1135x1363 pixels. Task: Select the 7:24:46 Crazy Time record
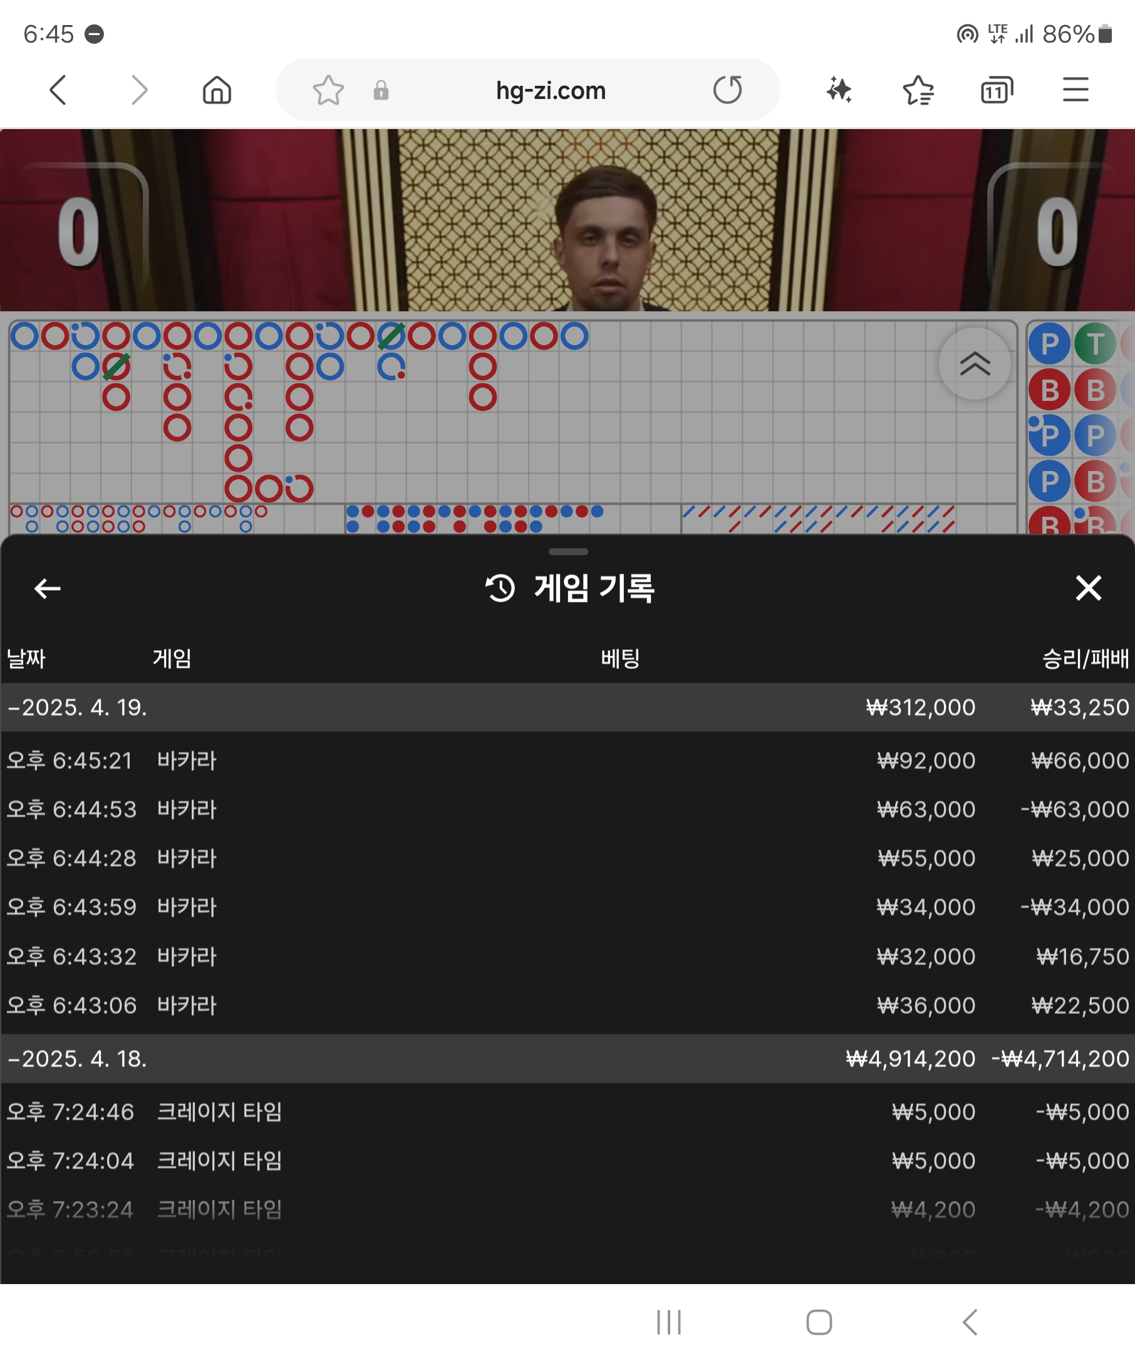point(567,1112)
